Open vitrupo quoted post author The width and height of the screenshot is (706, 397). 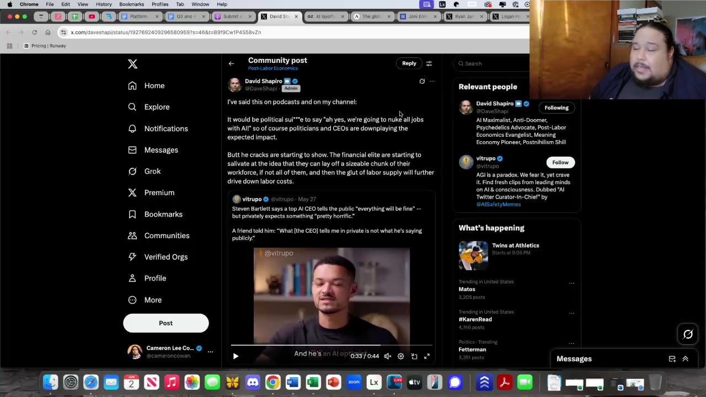pyautogui.click(x=252, y=199)
